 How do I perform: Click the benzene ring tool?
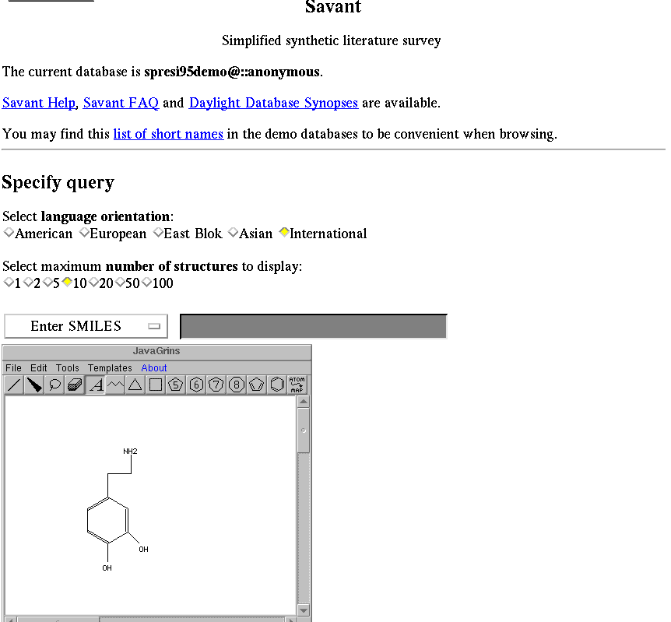[x=277, y=385]
